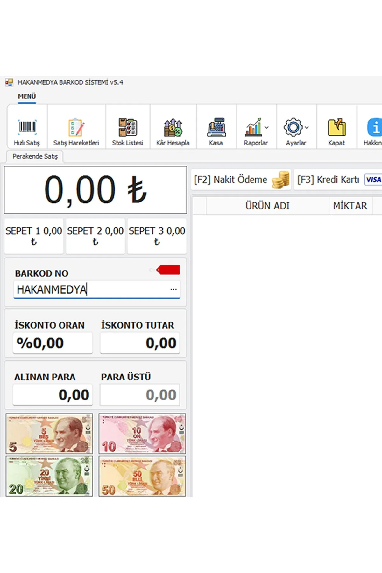
Task: Click the Kapat exit icon
Action: click(336, 127)
